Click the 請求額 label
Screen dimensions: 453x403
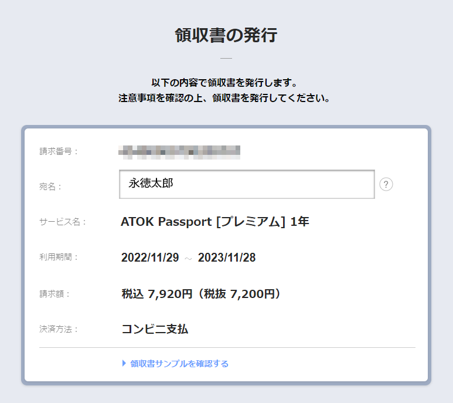pyautogui.click(x=55, y=294)
